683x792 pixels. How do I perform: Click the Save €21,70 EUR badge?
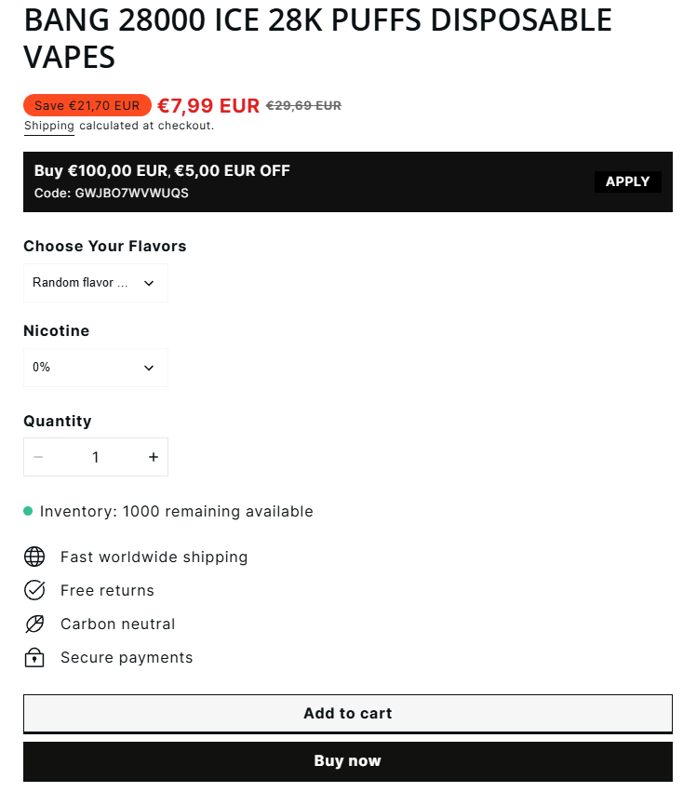(x=87, y=105)
